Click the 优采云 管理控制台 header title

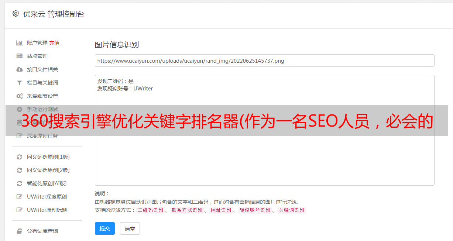click(x=54, y=14)
